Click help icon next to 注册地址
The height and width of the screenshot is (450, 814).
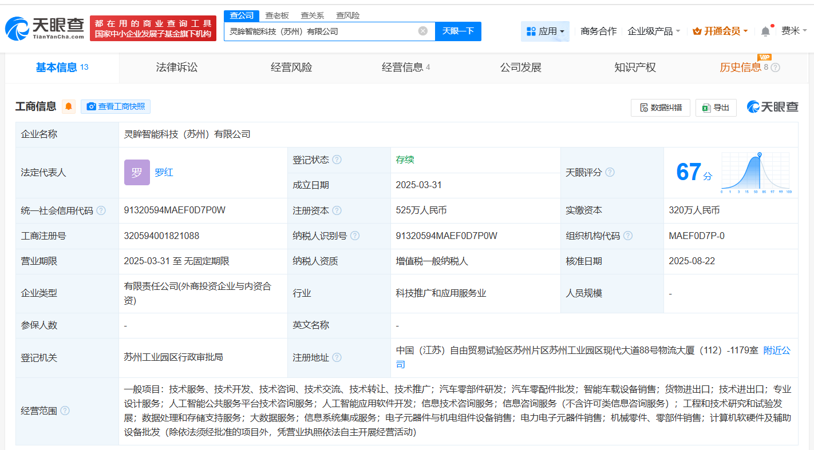pyautogui.click(x=337, y=357)
